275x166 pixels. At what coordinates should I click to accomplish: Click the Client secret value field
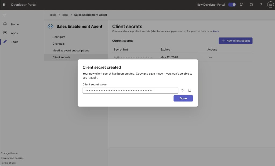(130, 90)
